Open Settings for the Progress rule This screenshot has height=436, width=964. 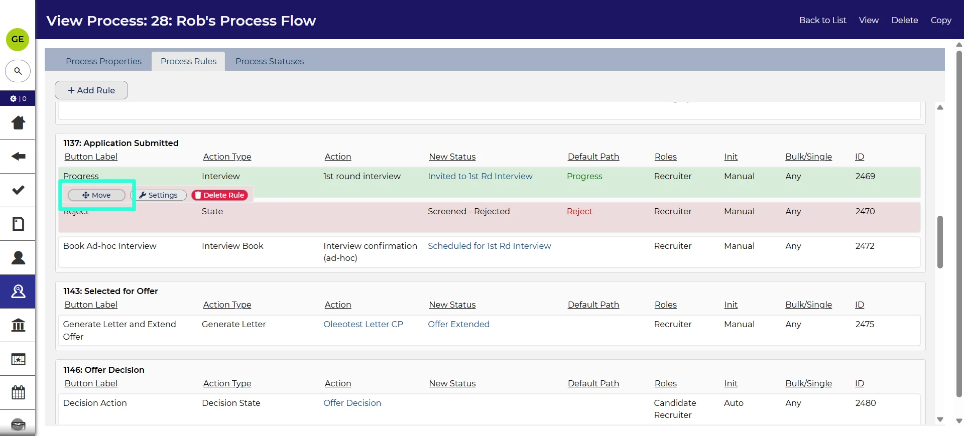[159, 195]
